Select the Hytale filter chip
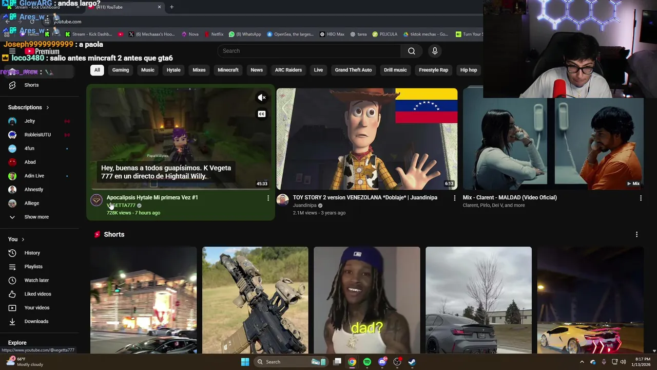Viewport: 657px width, 370px height. pos(173,70)
